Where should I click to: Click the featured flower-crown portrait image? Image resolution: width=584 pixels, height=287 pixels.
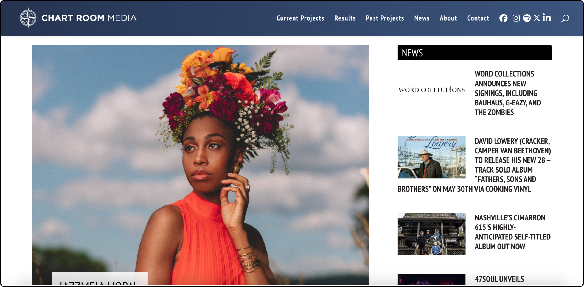(x=201, y=165)
